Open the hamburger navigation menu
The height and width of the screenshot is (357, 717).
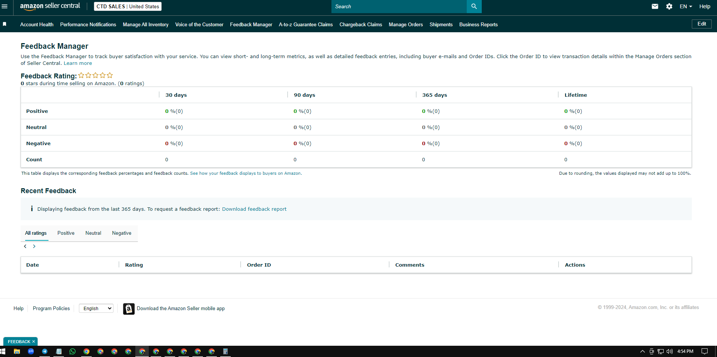point(5,6)
